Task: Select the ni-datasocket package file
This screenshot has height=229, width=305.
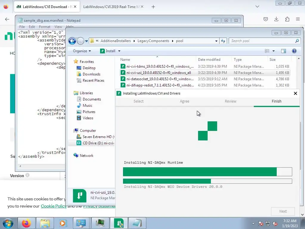Action: click(x=205, y=79)
